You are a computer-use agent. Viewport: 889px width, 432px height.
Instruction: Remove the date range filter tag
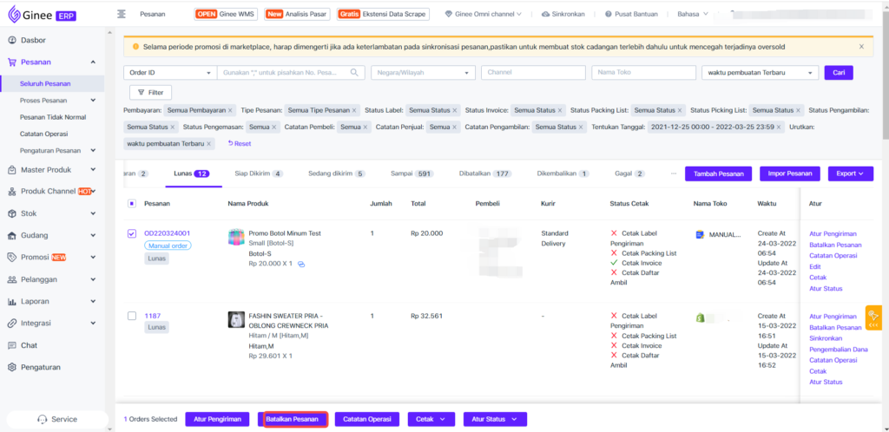point(779,128)
